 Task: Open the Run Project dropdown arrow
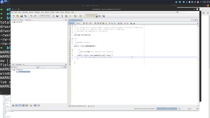[72, 16]
